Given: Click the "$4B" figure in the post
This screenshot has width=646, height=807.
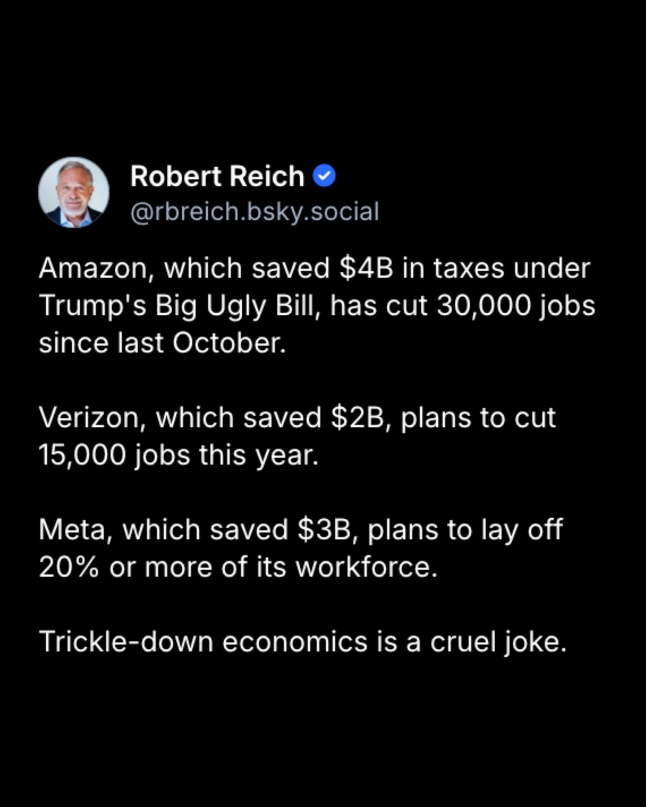Looking at the screenshot, I should point(366,269).
